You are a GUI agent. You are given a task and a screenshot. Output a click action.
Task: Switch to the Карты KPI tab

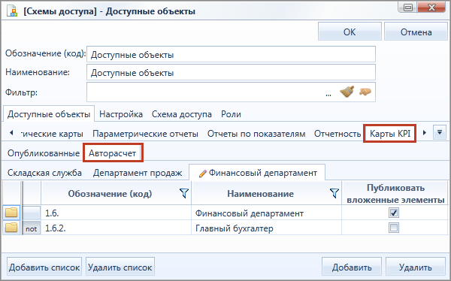click(x=389, y=134)
